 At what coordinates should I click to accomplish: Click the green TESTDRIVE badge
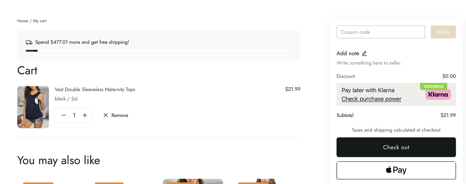coord(433,87)
